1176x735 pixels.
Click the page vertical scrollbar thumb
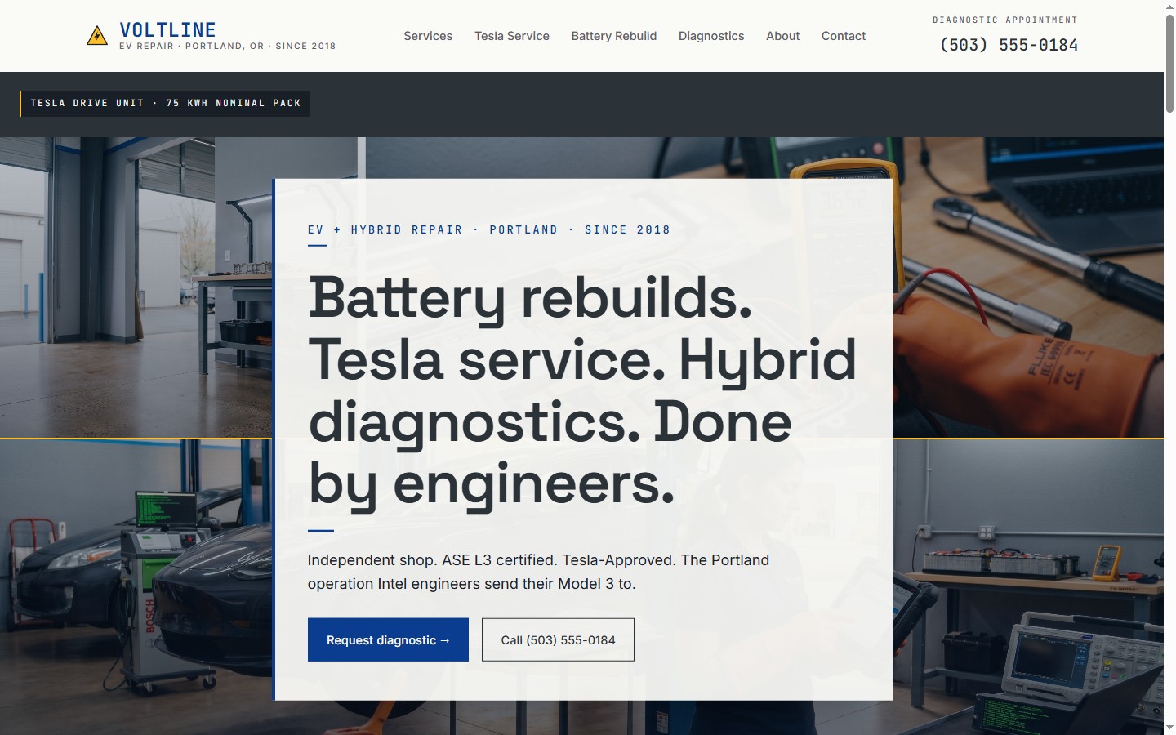tap(1169, 64)
